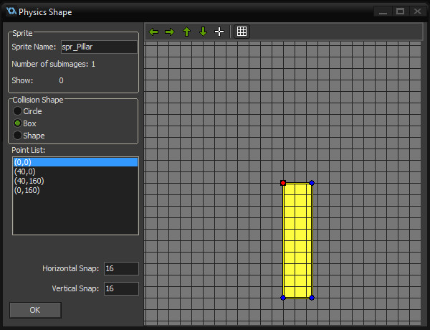Click the green right arrow icon
This screenshot has width=430, height=330.
click(170, 32)
